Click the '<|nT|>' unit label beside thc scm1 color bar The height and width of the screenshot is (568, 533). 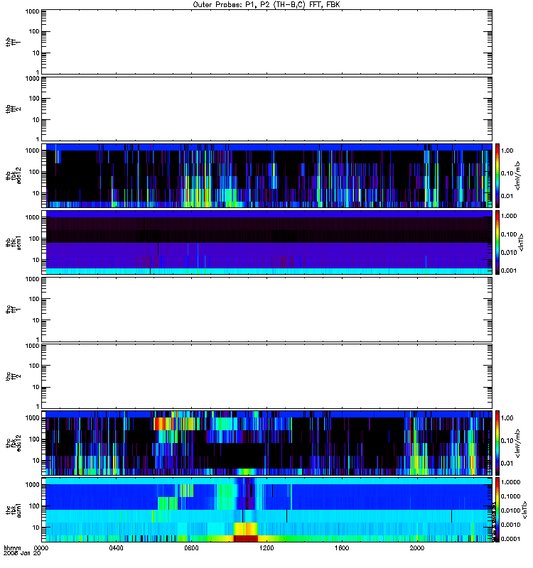click(524, 510)
